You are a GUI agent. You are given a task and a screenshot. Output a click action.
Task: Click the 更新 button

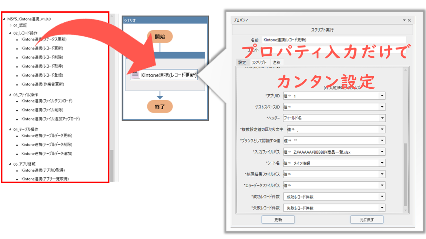coord(278,220)
